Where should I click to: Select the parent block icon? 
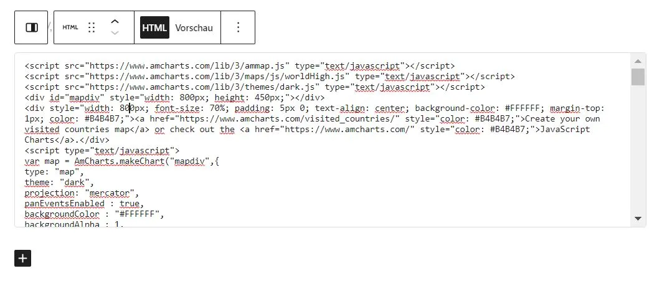32,27
